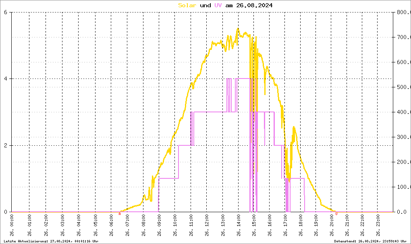This screenshot has height=244, width=411.
Task: Click the "Letzte Aktualisierung" timestamp text
Action: point(51,241)
